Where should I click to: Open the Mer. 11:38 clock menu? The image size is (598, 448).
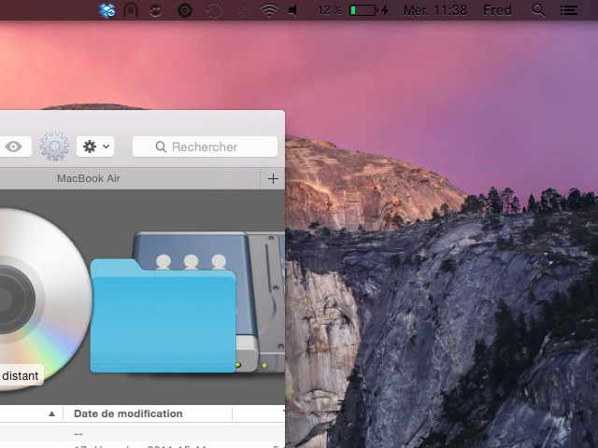(x=435, y=10)
